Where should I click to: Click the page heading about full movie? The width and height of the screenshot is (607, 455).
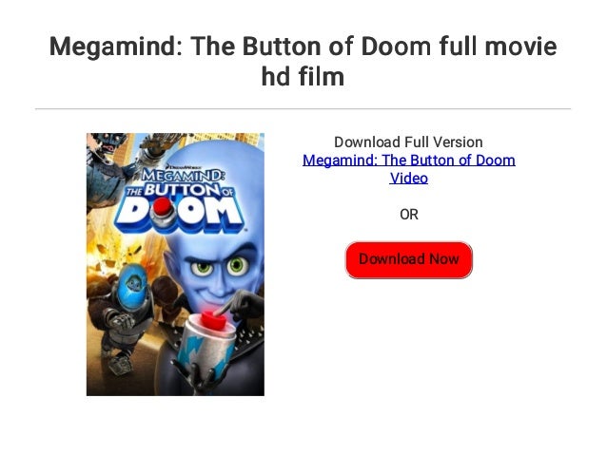point(303,61)
